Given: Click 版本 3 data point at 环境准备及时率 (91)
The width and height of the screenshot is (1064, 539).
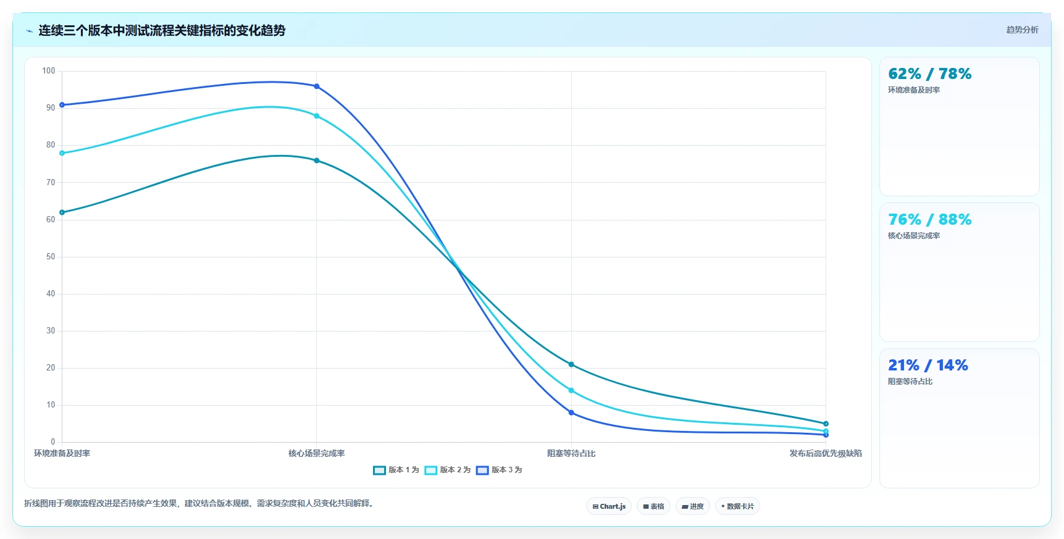Looking at the screenshot, I should pos(62,105).
